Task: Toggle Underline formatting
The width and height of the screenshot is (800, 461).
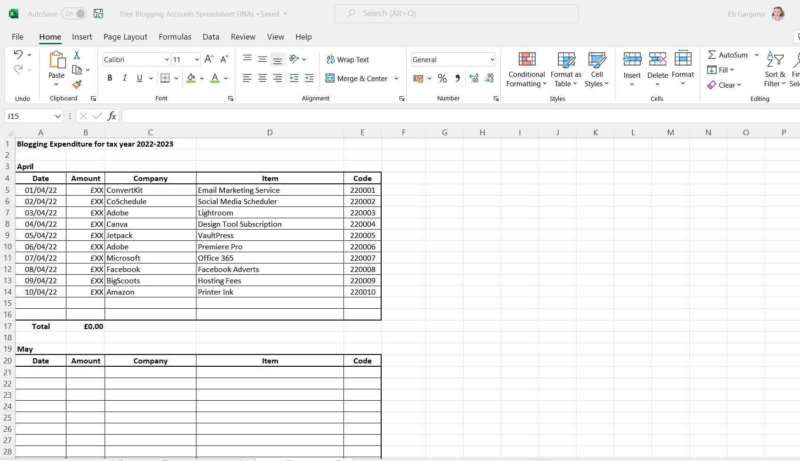Action: click(139, 78)
